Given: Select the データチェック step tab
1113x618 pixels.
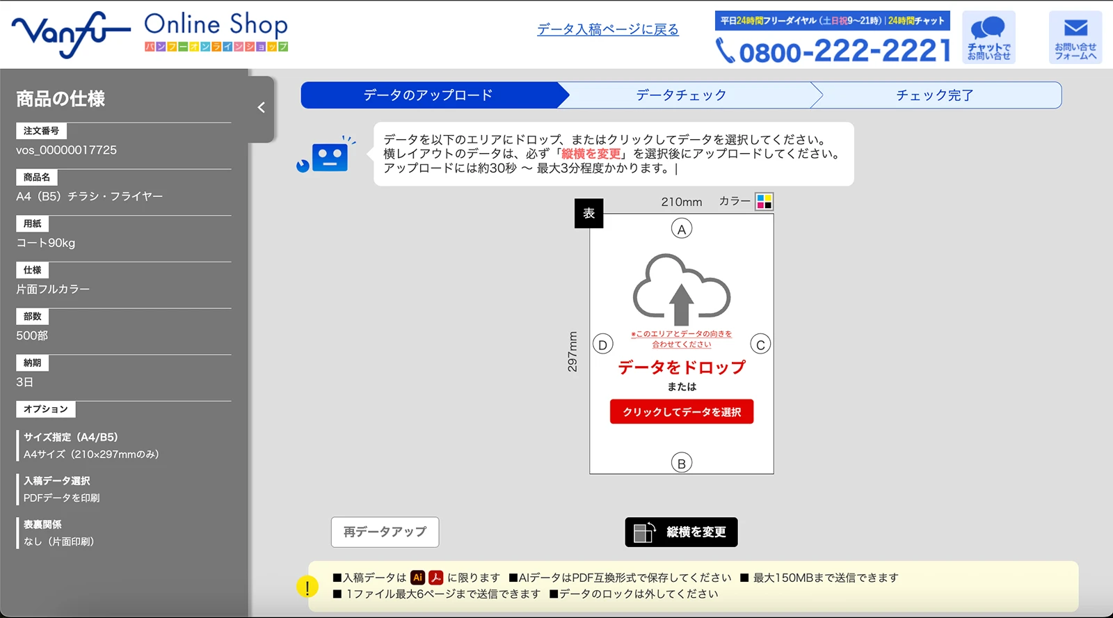Looking at the screenshot, I should [x=682, y=95].
